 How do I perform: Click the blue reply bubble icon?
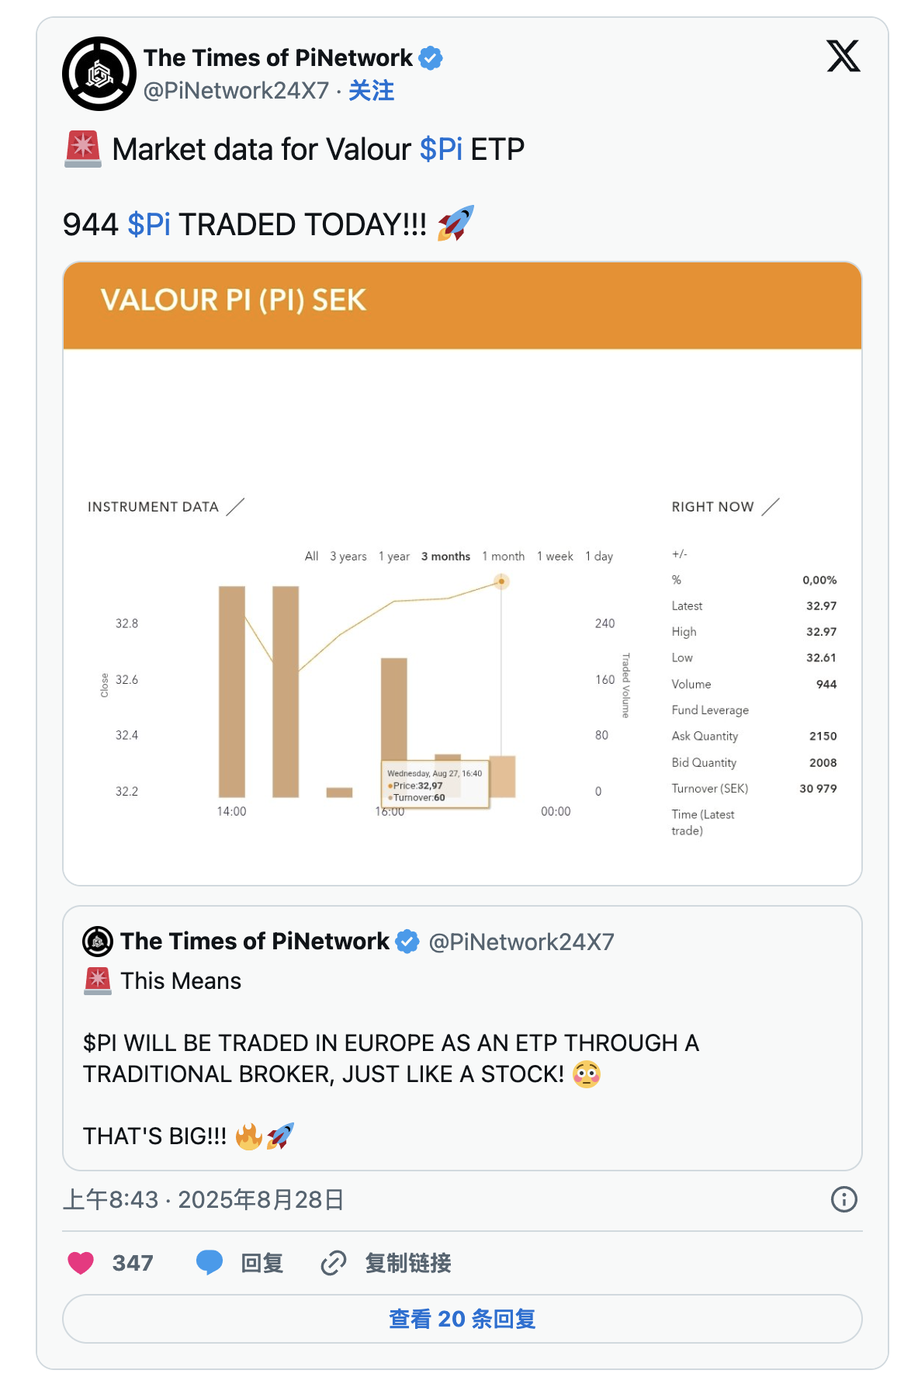pos(210,1263)
